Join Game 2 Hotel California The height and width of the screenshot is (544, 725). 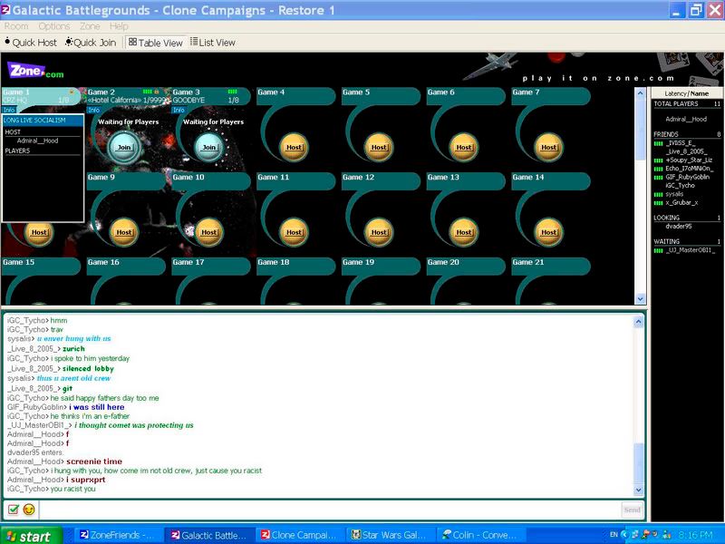click(124, 147)
